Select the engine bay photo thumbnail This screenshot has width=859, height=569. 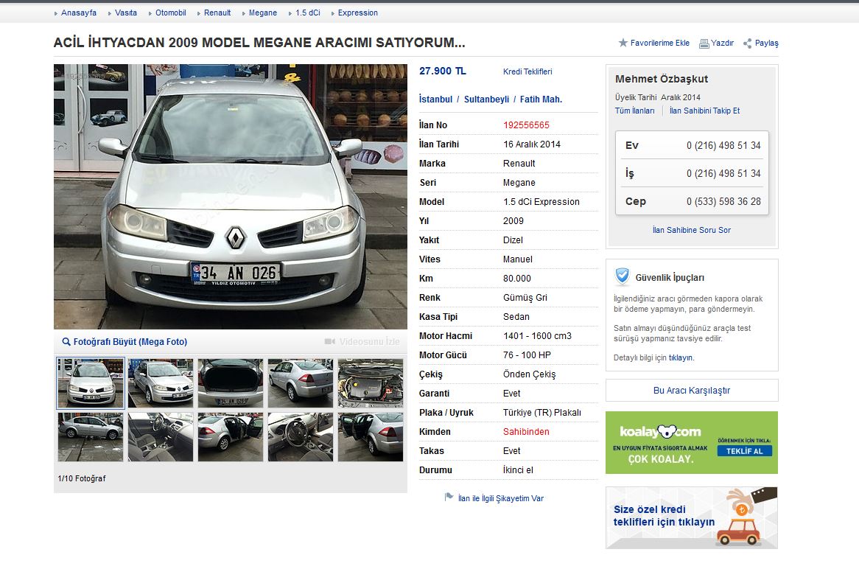pyautogui.click(x=370, y=383)
